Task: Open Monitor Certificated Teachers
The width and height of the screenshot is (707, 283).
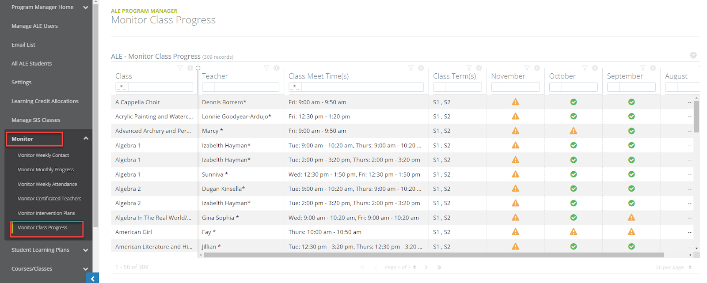Action: (x=49, y=199)
